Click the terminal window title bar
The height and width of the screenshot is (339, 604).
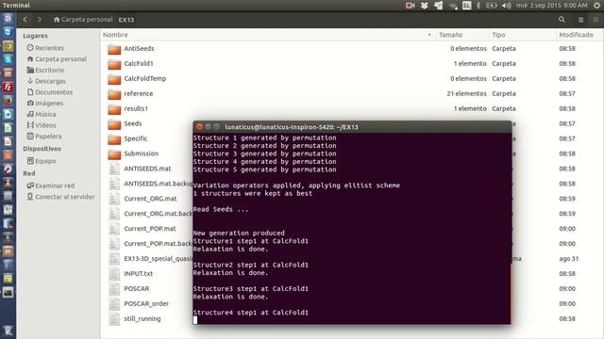click(x=352, y=127)
